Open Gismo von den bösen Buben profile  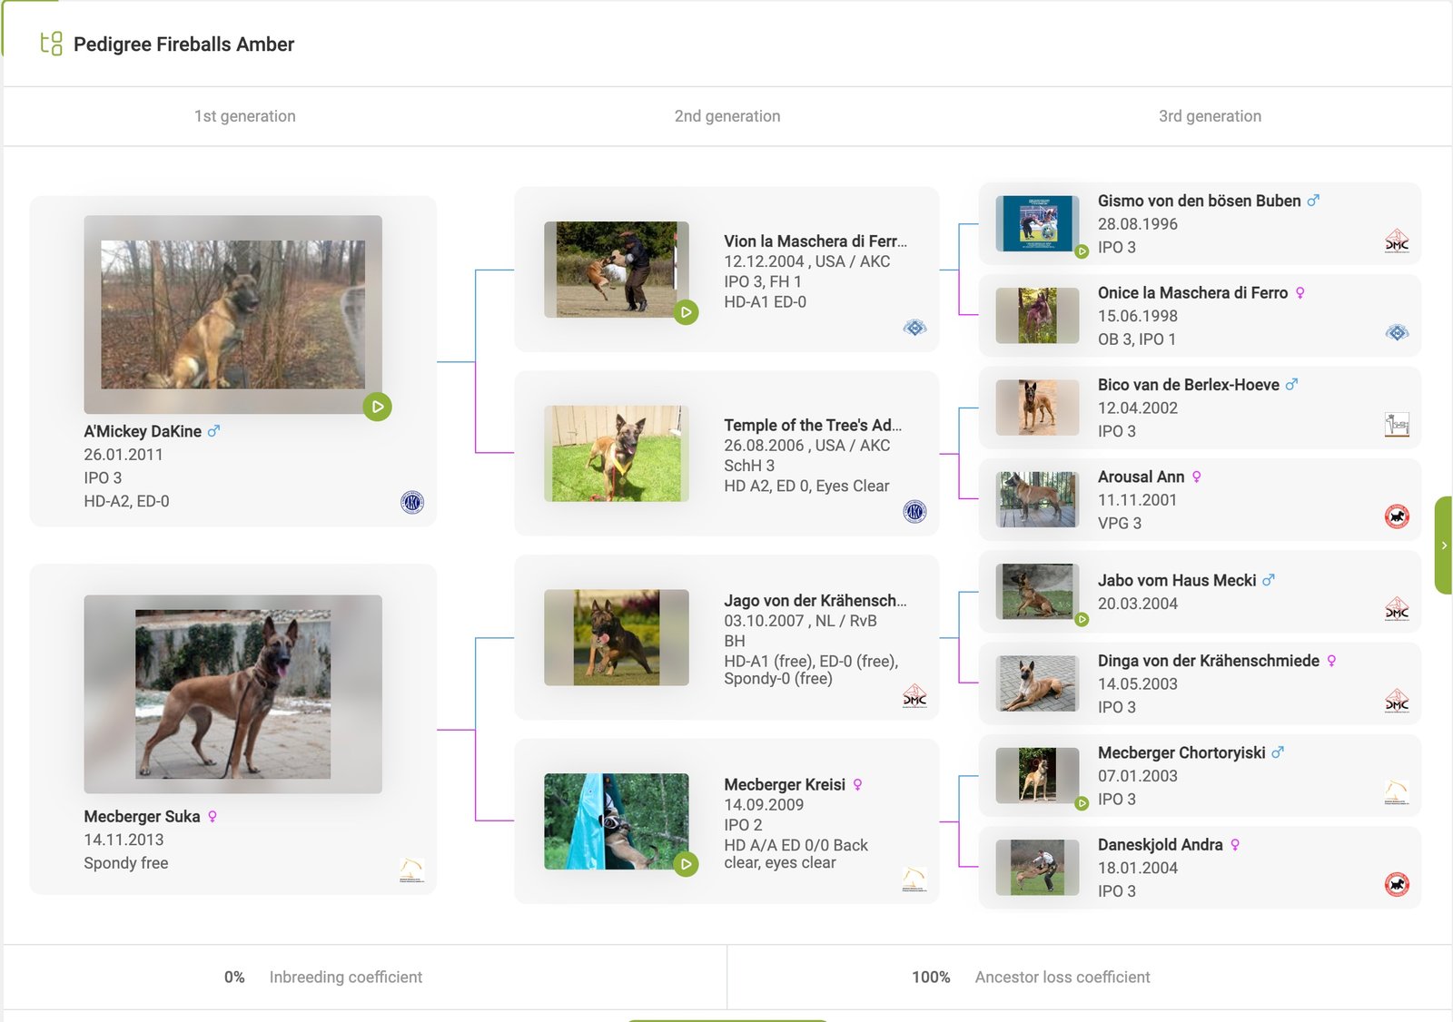[1199, 201]
